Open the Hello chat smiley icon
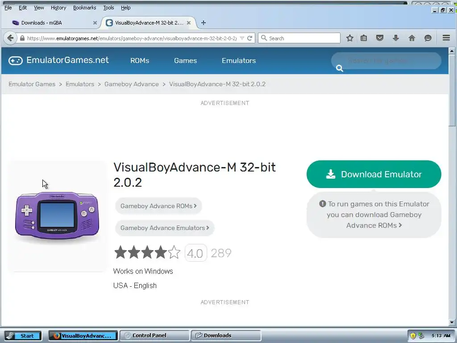The image size is (457, 343). pos(428,38)
